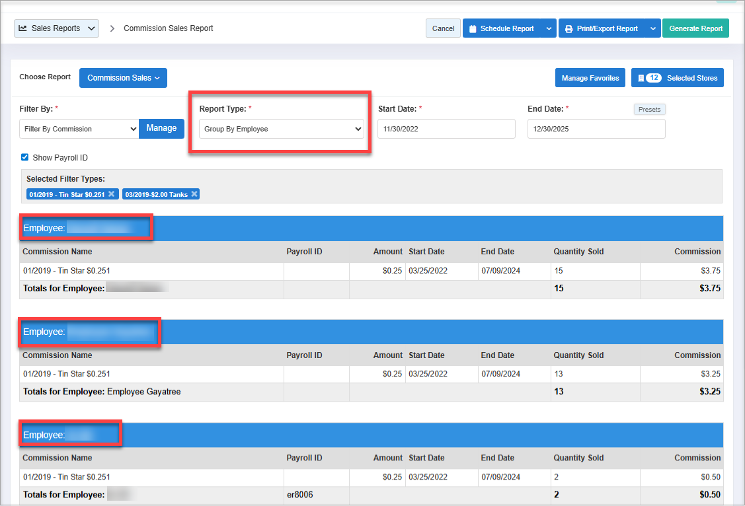Click the Cancel button
The image size is (745, 506).
(443, 28)
